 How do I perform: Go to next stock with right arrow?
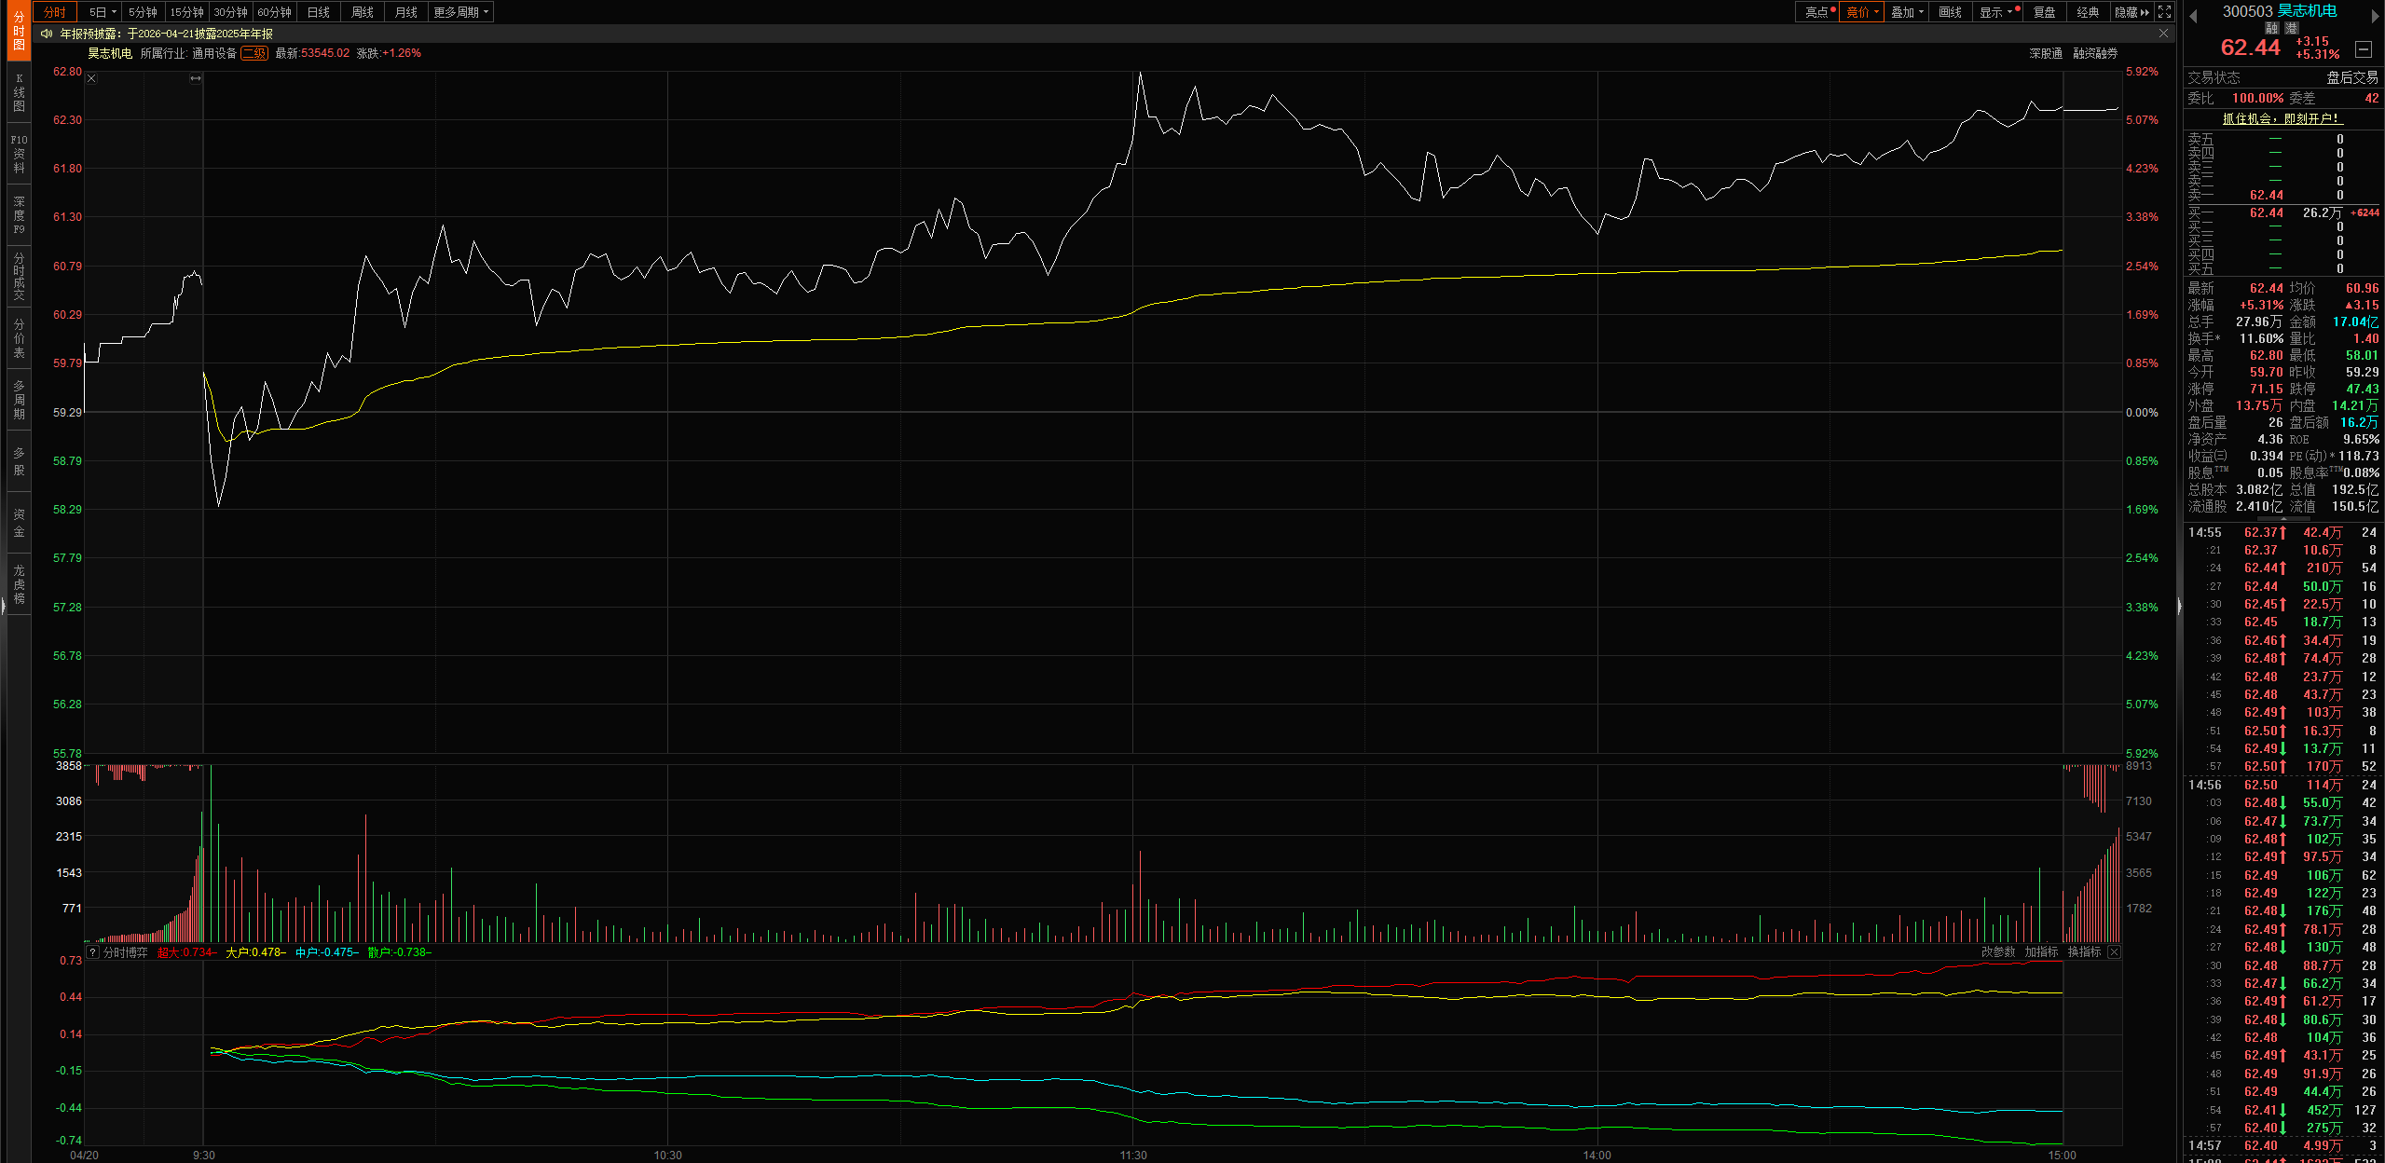point(2376,16)
